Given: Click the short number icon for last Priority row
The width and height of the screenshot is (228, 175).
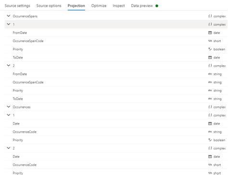Looking at the screenshot, I should point(210,173).
